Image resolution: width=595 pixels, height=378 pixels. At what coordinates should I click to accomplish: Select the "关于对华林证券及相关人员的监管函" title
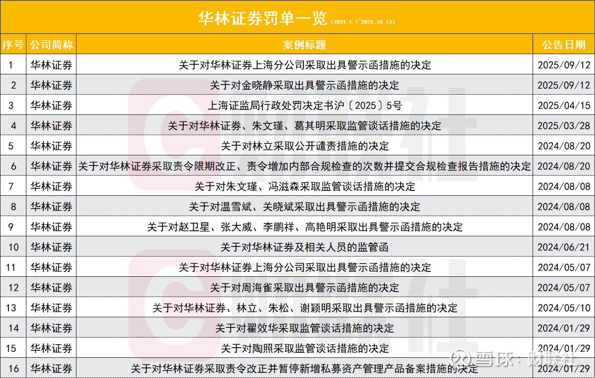[305, 247]
